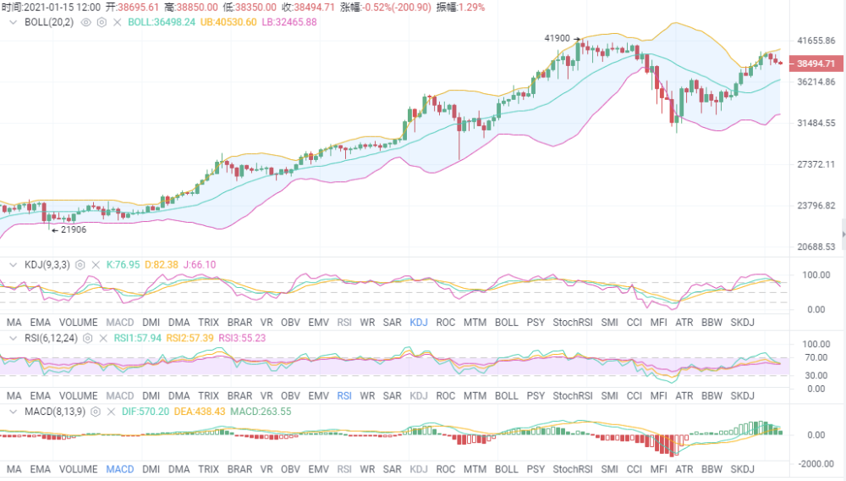Click the 41900 high price marker label
The image size is (846, 481).
557,38
